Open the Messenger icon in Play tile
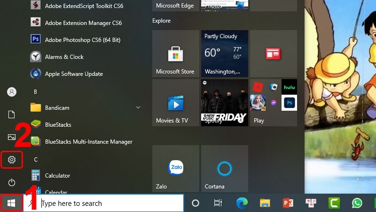376x212 pixels. click(x=274, y=103)
